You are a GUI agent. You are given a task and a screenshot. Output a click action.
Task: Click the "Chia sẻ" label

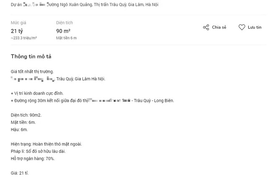pyautogui.click(x=219, y=27)
